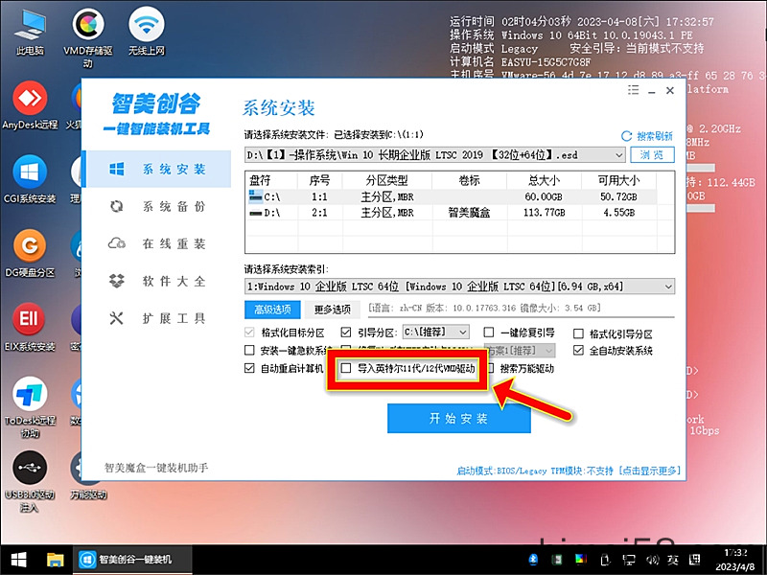Tick the 搜索万能驱动 checkbox
The image size is (767, 575).
491,368
